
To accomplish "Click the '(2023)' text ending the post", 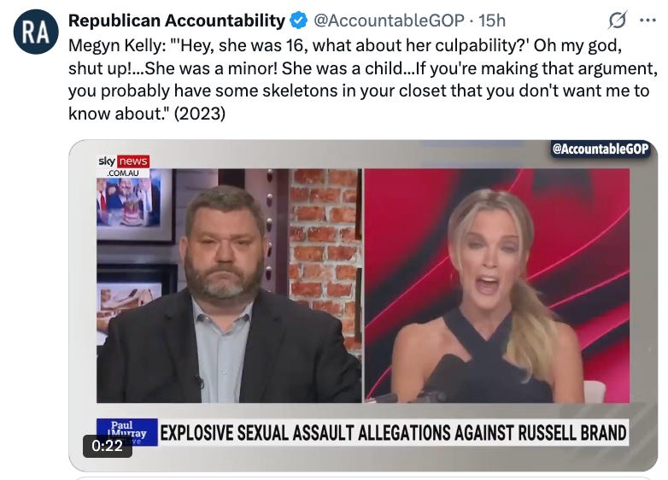I will pyautogui.click(x=199, y=114).
